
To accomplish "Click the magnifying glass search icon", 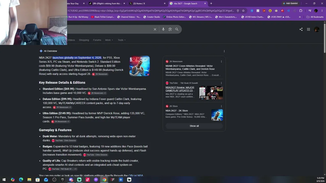I will (177, 29).
